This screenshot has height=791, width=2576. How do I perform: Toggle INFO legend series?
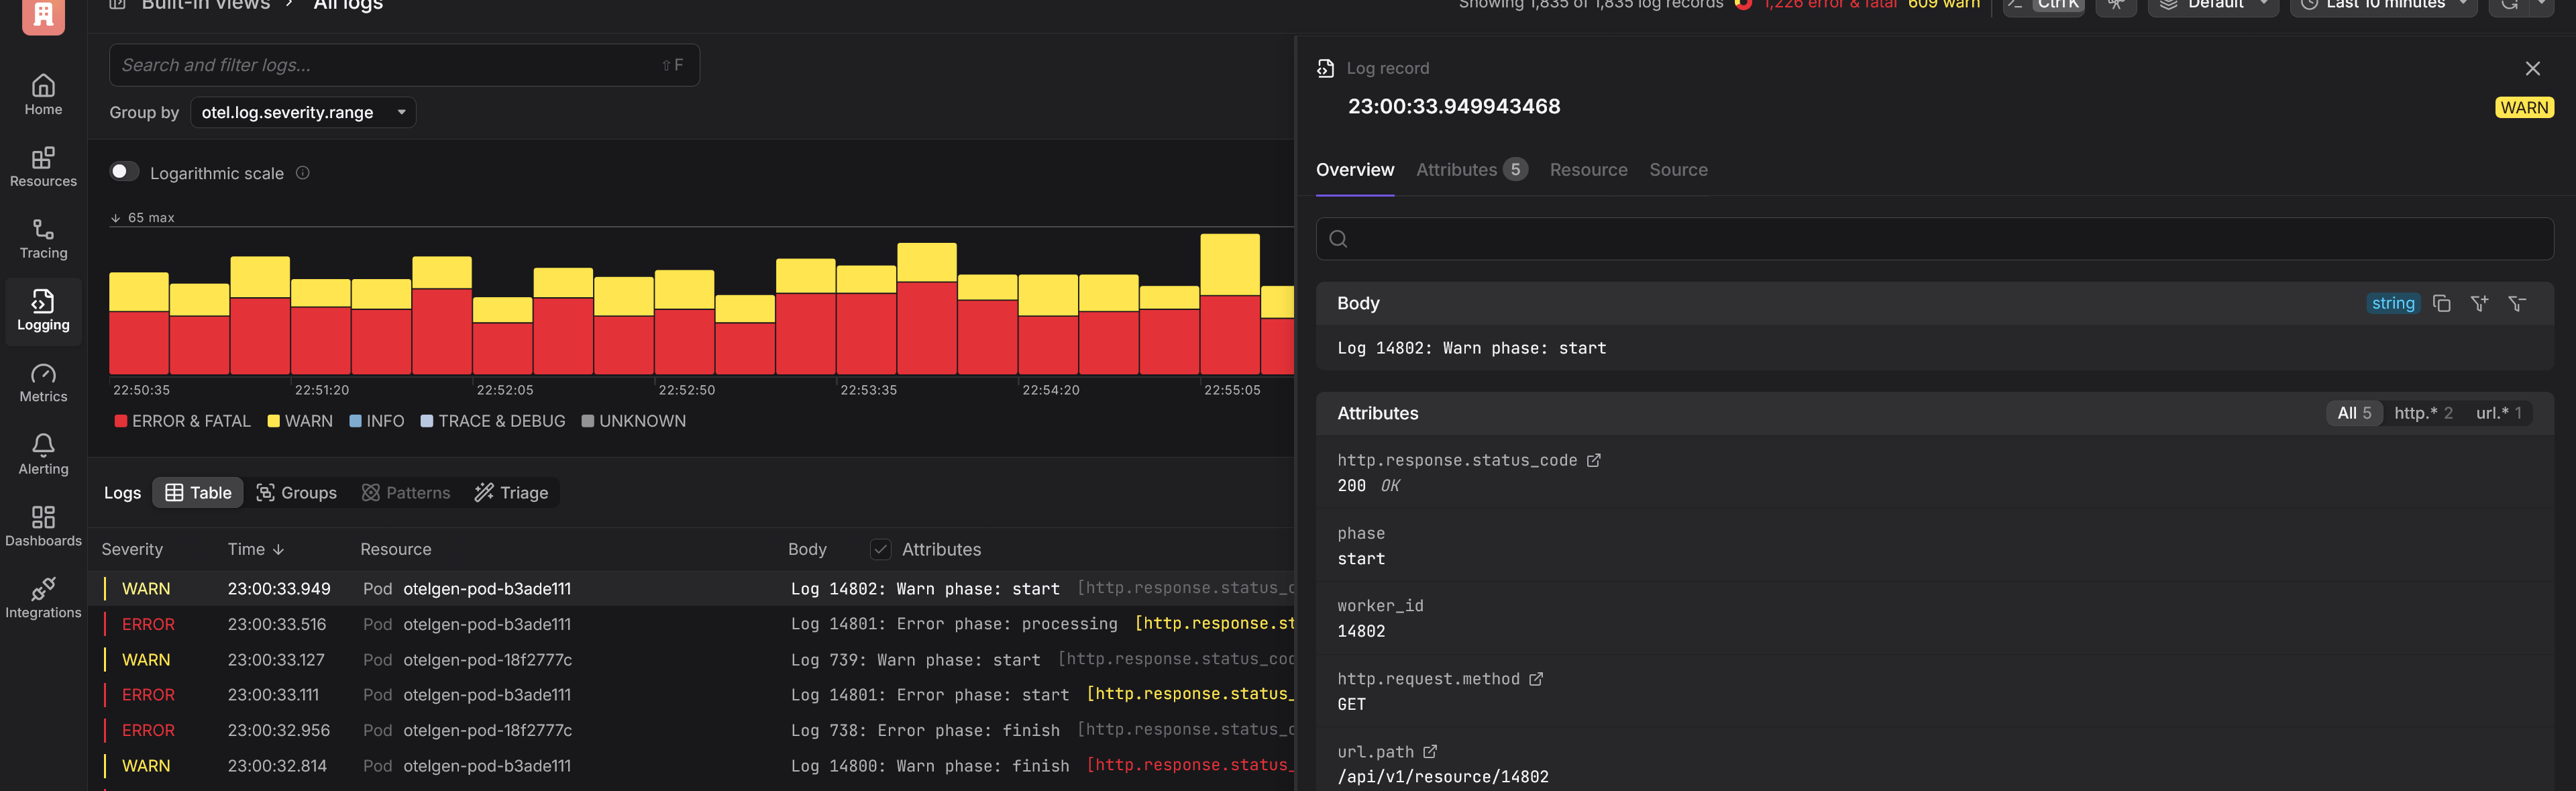pyautogui.click(x=376, y=421)
